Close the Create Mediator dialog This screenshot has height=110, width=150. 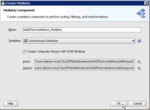(146, 3)
